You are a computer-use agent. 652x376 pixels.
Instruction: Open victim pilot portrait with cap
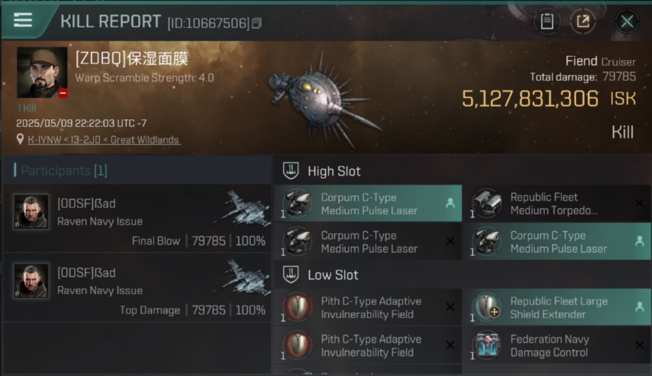click(42, 73)
